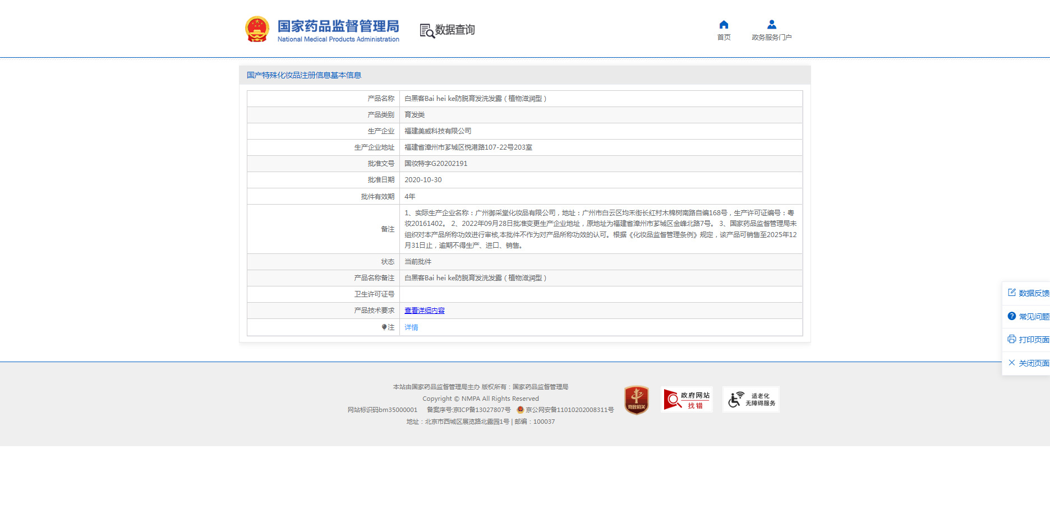Open 数据反馈 feedback via pencil icon

(1011, 293)
